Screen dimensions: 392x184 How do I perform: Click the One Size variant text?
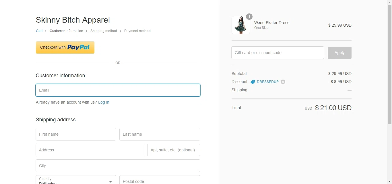coord(261,28)
